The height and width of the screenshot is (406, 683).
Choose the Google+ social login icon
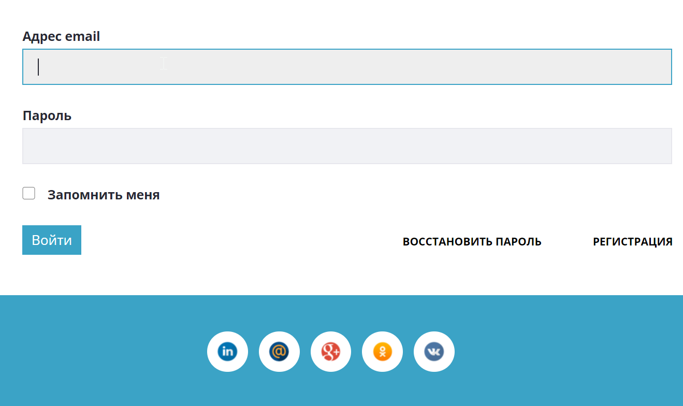(x=331, y=352)
